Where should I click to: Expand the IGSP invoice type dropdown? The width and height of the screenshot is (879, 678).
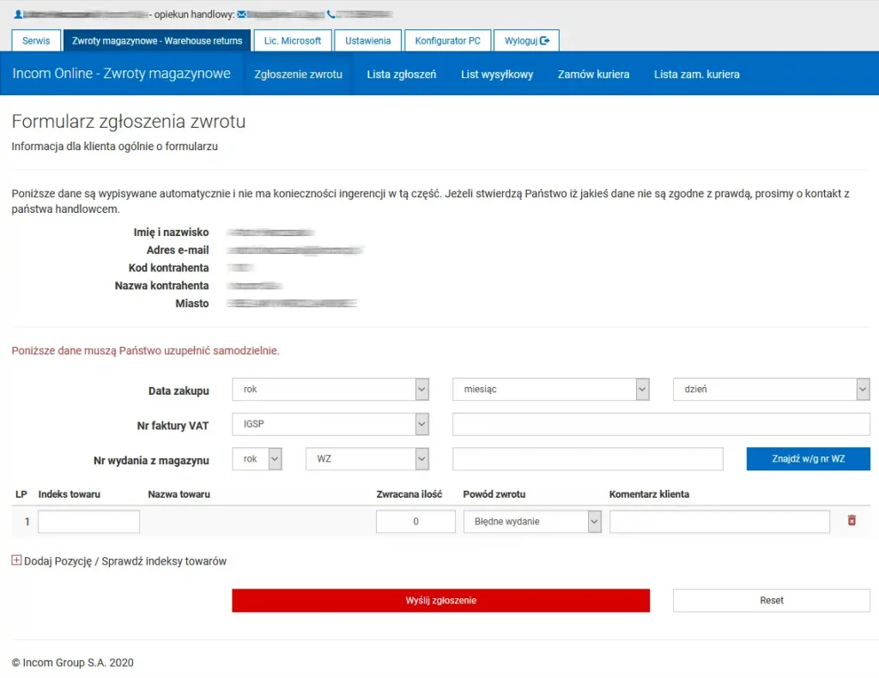tap(330, 424)
